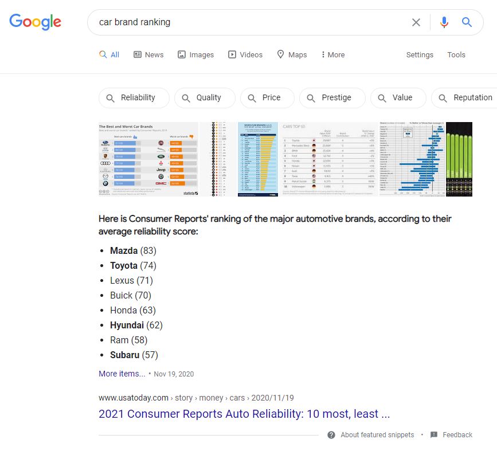Open the More items... link
The width and height of the screenshot is (497, 451).
122,374
